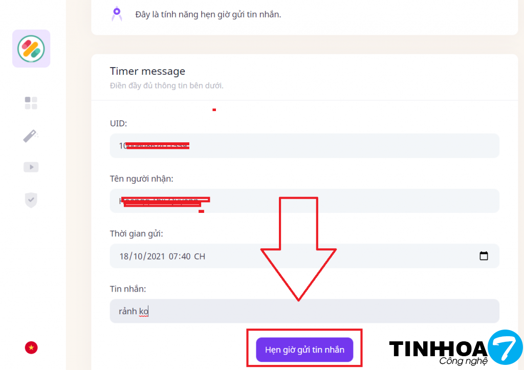Click the Tên người nhận input field
The width and height of the screenshot is (524, 370).
point(304,201)
